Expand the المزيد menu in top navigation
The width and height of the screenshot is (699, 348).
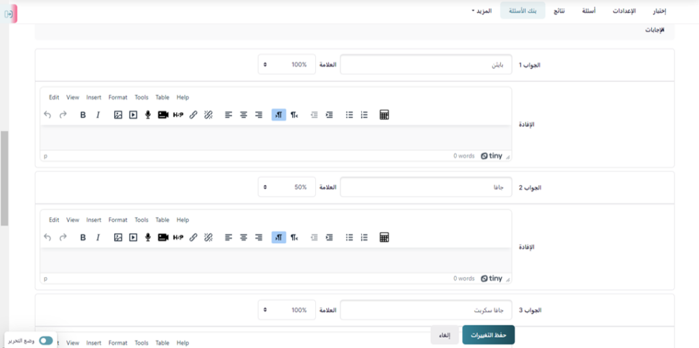click(483, 11)
